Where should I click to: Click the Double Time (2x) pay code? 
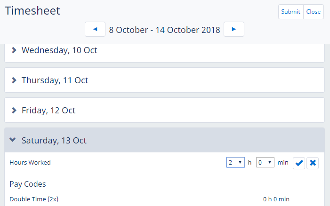tap(34, 199)
